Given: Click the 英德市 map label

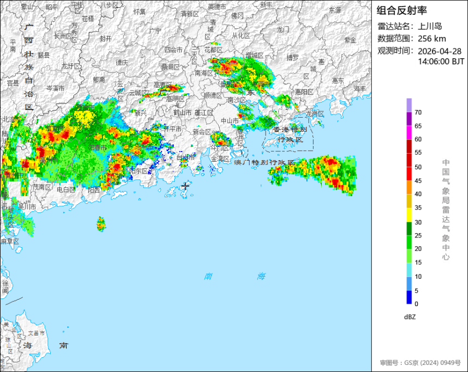Looking at the screenshot, I should click(x=217, y=7).
